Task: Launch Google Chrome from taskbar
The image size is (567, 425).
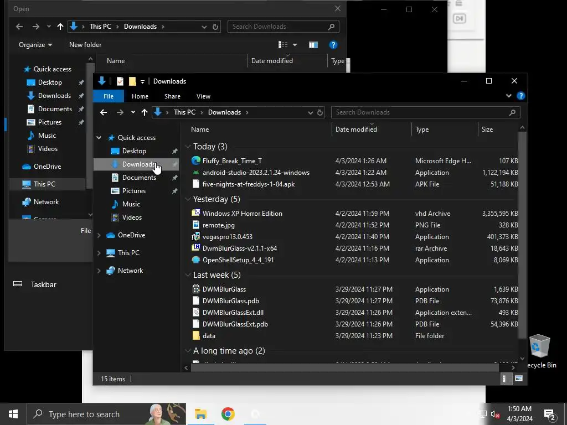Action: [228, 414]
